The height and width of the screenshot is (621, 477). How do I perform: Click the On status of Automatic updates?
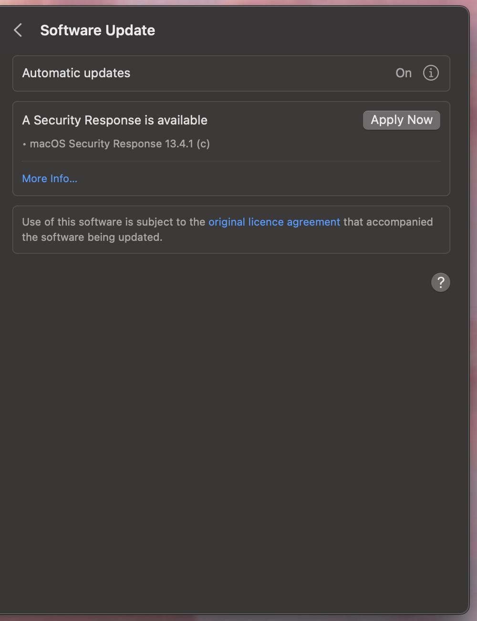[404, 73]
